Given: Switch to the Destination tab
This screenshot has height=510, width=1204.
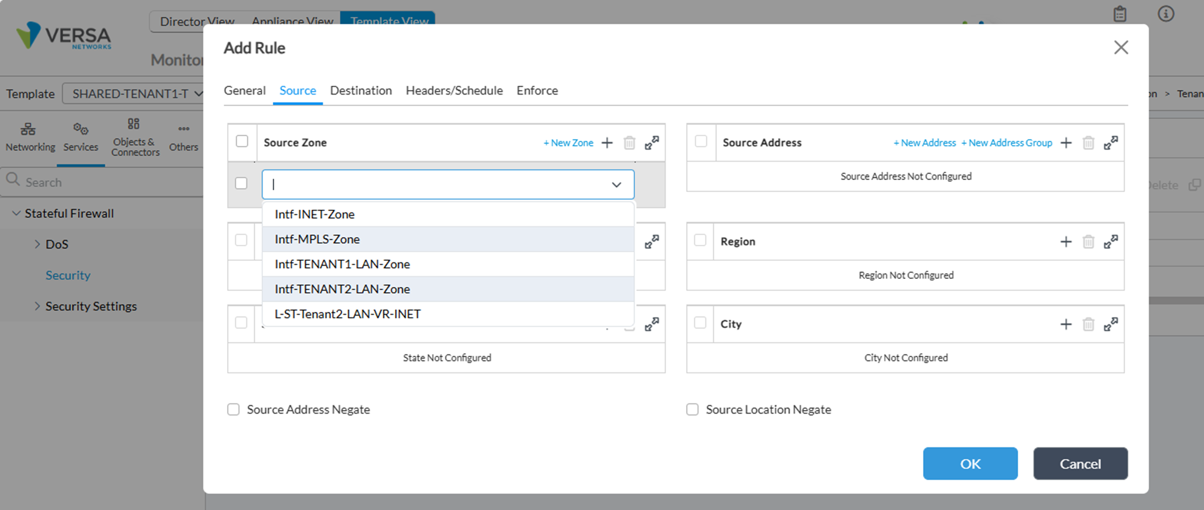Looking at the screenshot, I should (x=361, y=90).
